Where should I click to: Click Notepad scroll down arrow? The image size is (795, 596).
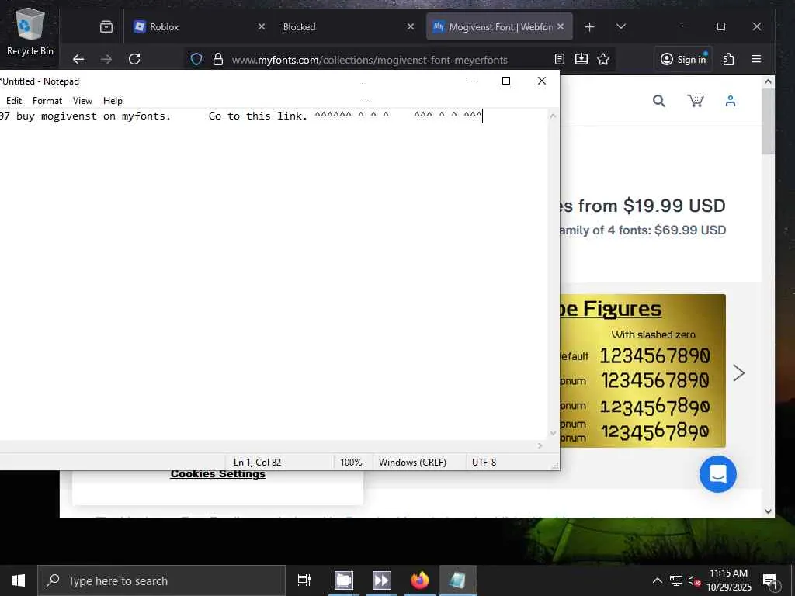[553, 433]
